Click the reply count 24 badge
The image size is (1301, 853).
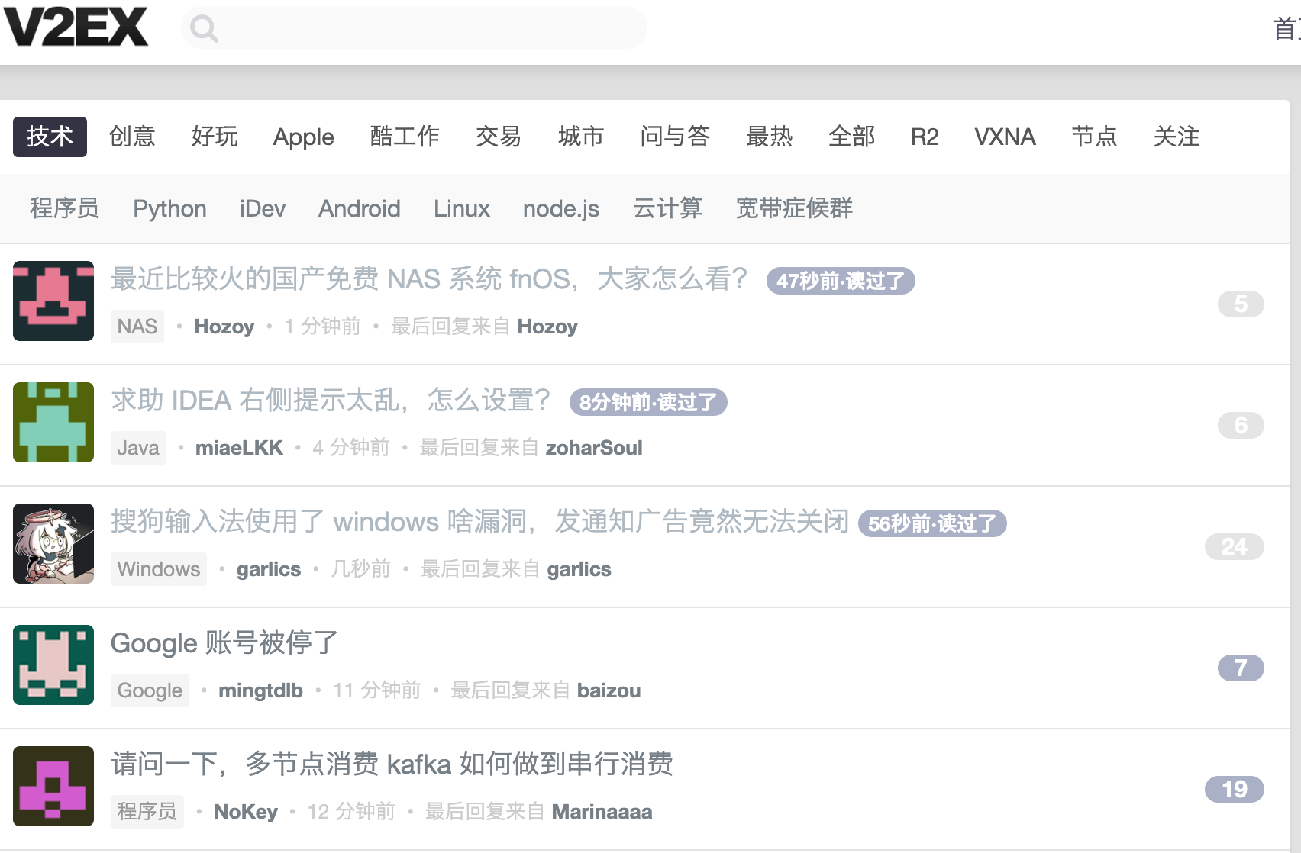click(1235, 546)
